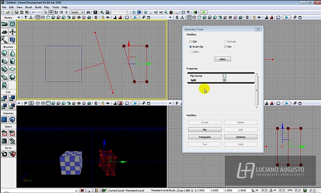Screen dimensions: 321x193
Task: Select Pen modifier radio button
Action: (x=225, y=47)
